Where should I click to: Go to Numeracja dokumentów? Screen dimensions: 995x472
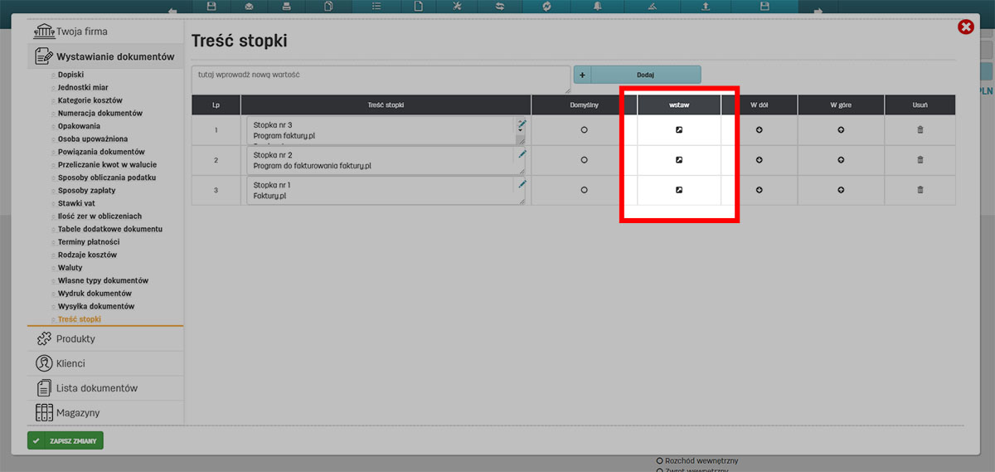pyautogui.click(x=100, y=113)
